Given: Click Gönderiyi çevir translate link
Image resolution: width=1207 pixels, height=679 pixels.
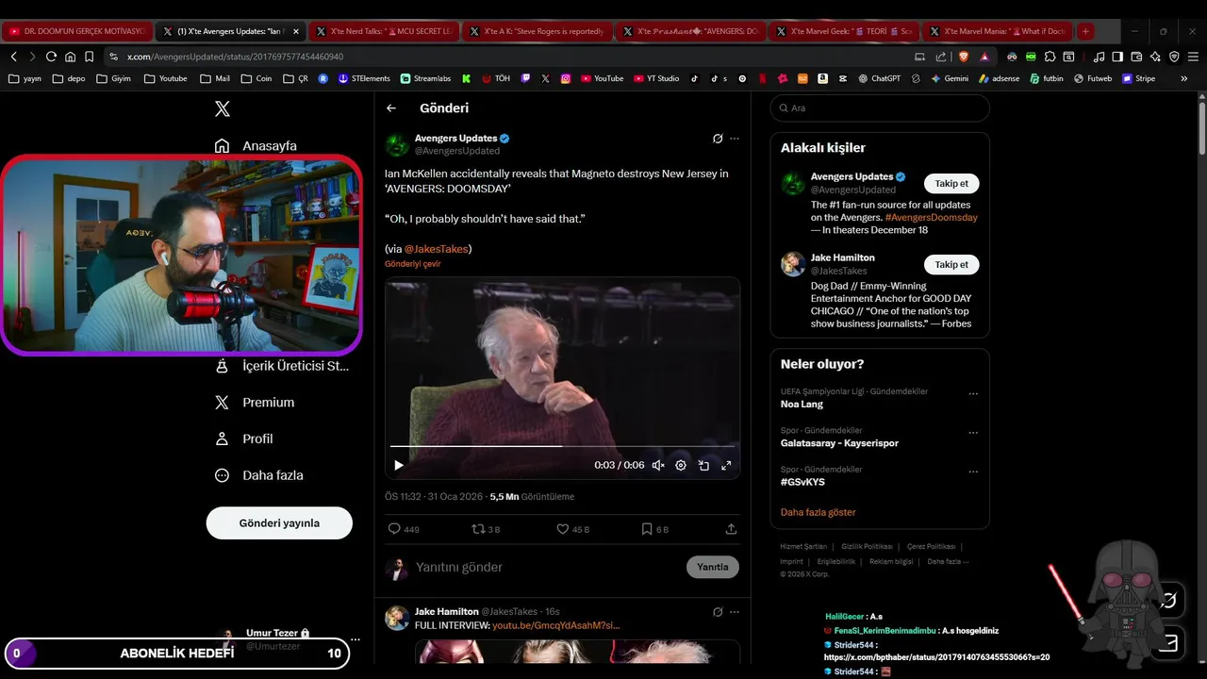Looking at the screenshot, I should click(x=413, y=264).
